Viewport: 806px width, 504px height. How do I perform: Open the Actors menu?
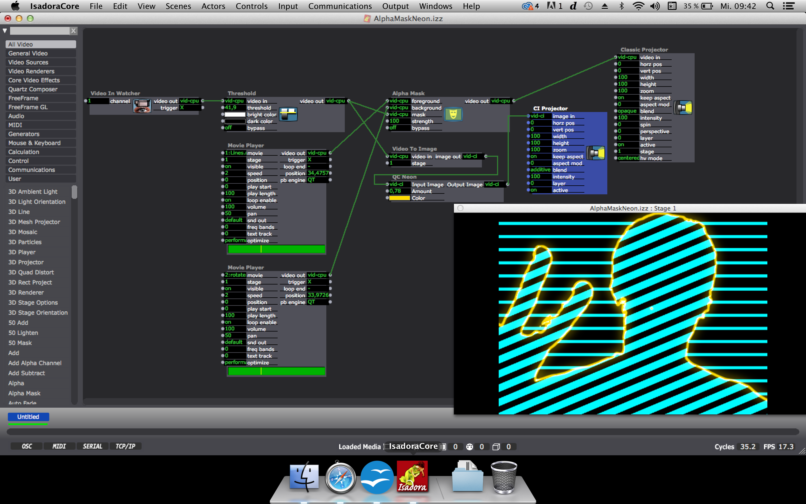pos(213,6)
